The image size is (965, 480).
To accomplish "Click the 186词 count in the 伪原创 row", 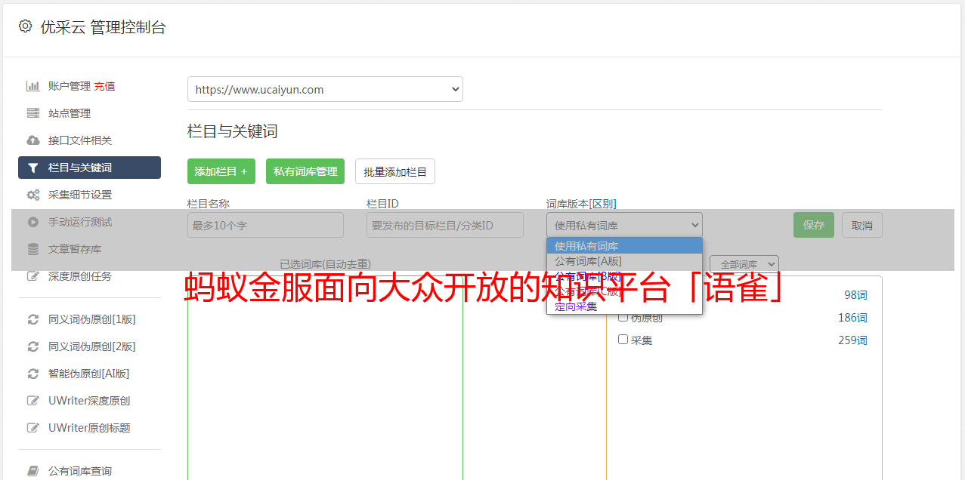I will point(852,318).
